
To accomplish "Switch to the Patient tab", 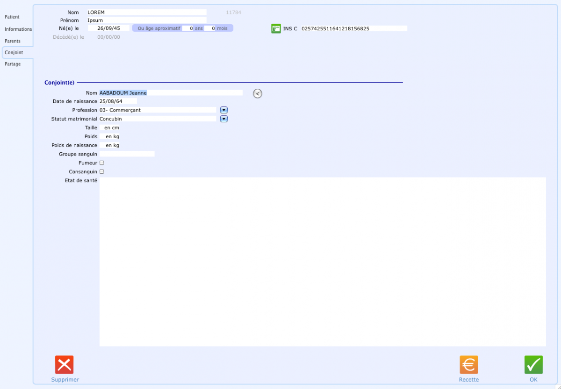I will point(12,17).
